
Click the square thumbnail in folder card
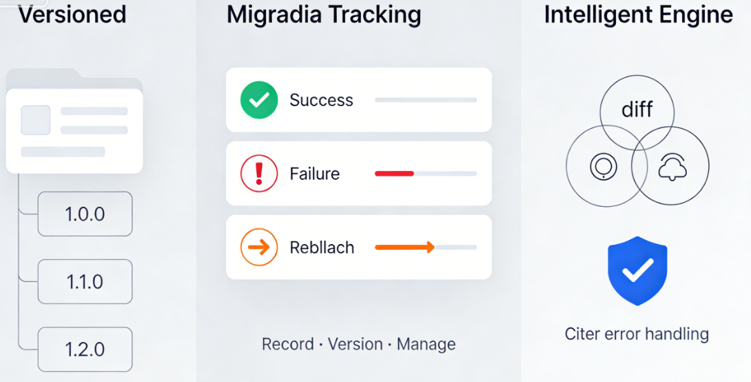[x=35, y=120]
